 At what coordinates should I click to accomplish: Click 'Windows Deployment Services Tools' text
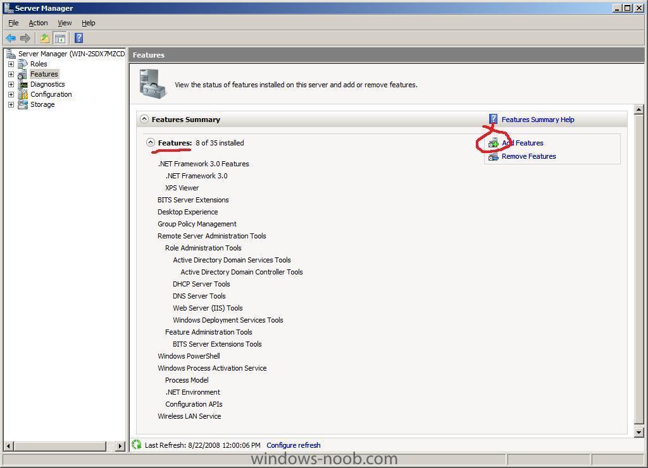point(228,320)
